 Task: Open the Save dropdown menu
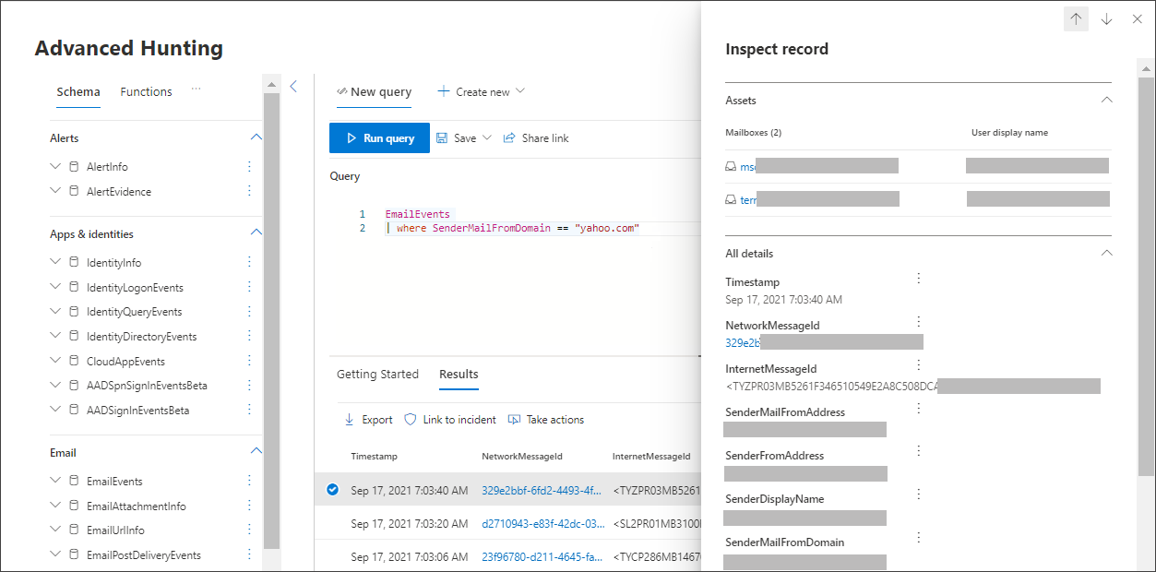coord(486,138)
